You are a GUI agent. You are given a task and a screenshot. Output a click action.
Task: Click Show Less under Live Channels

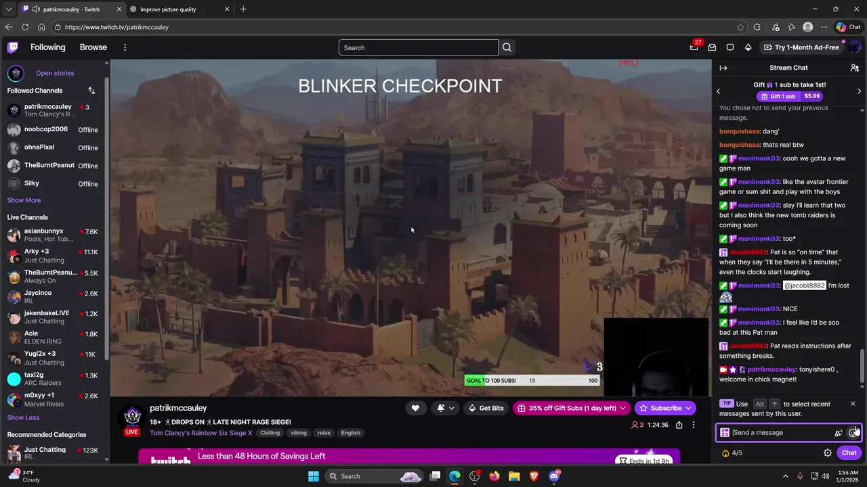point(23,417)
